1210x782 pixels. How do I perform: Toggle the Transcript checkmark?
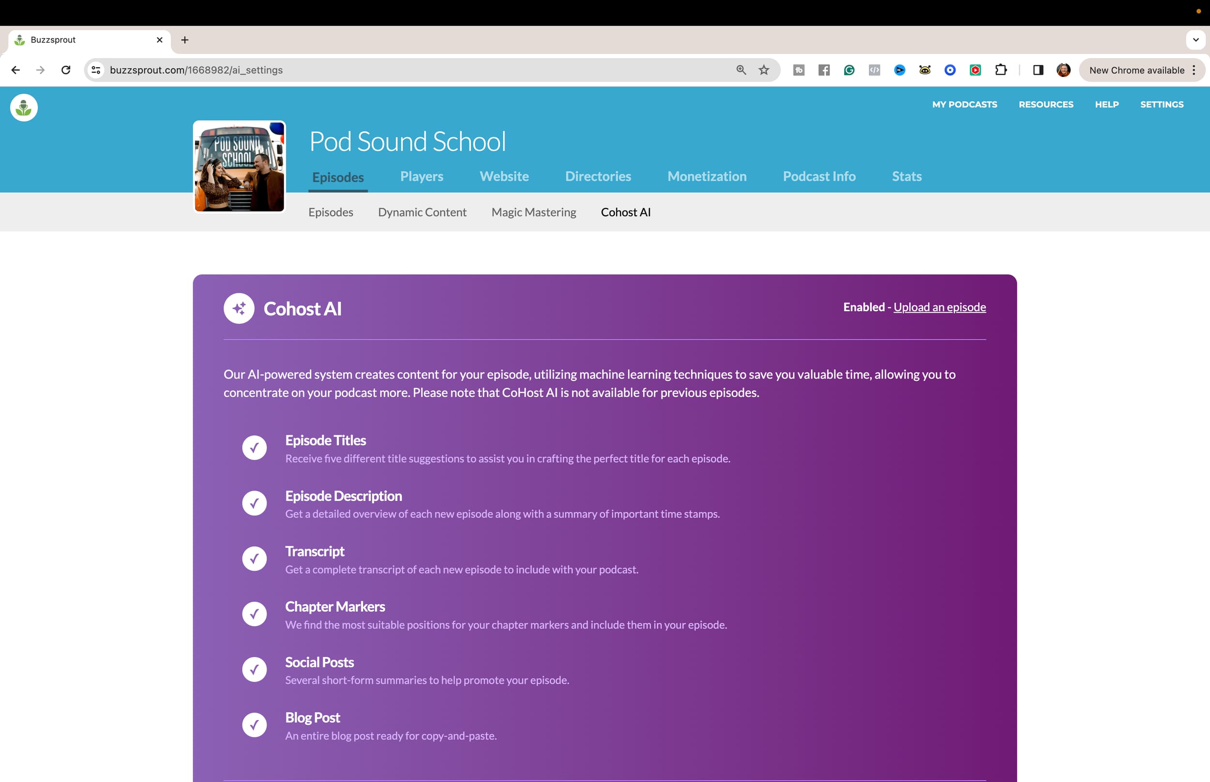255,558
